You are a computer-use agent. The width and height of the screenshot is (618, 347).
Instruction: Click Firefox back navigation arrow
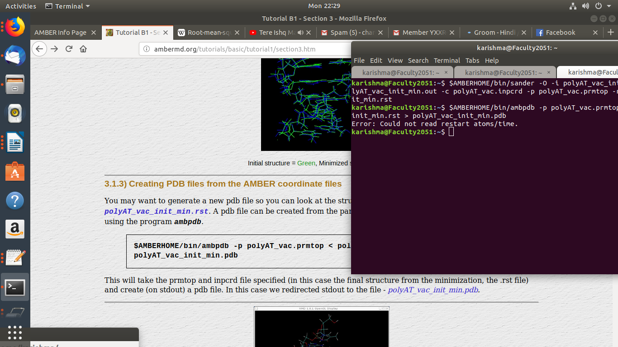40,49
